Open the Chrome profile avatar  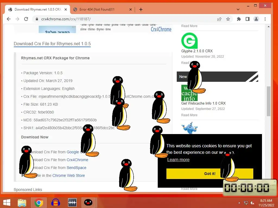256,19
